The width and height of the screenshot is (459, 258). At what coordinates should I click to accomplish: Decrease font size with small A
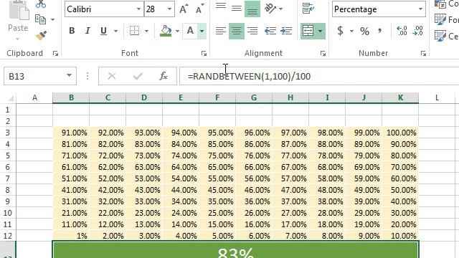click(200, 9)
